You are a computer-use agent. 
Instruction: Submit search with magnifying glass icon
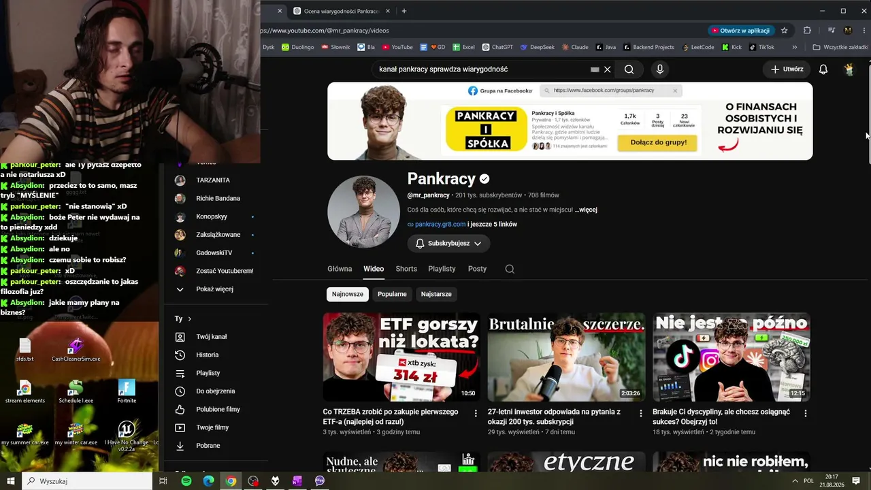click(x=629, y=69)
